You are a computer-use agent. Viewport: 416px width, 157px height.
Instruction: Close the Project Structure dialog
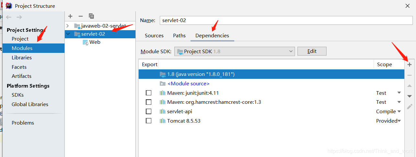tap(408, 6)
